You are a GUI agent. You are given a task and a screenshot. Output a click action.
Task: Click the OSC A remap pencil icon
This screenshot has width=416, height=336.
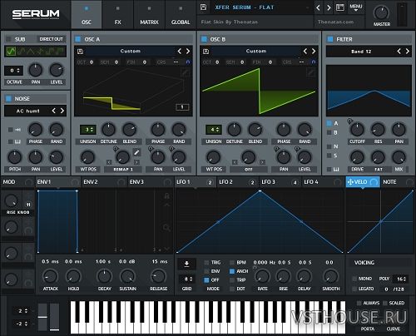(136, 152)
